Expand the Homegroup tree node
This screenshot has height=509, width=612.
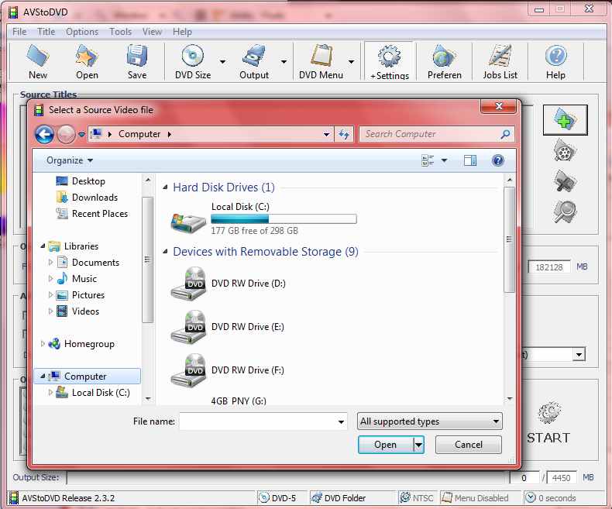click(x=43, y=344)
